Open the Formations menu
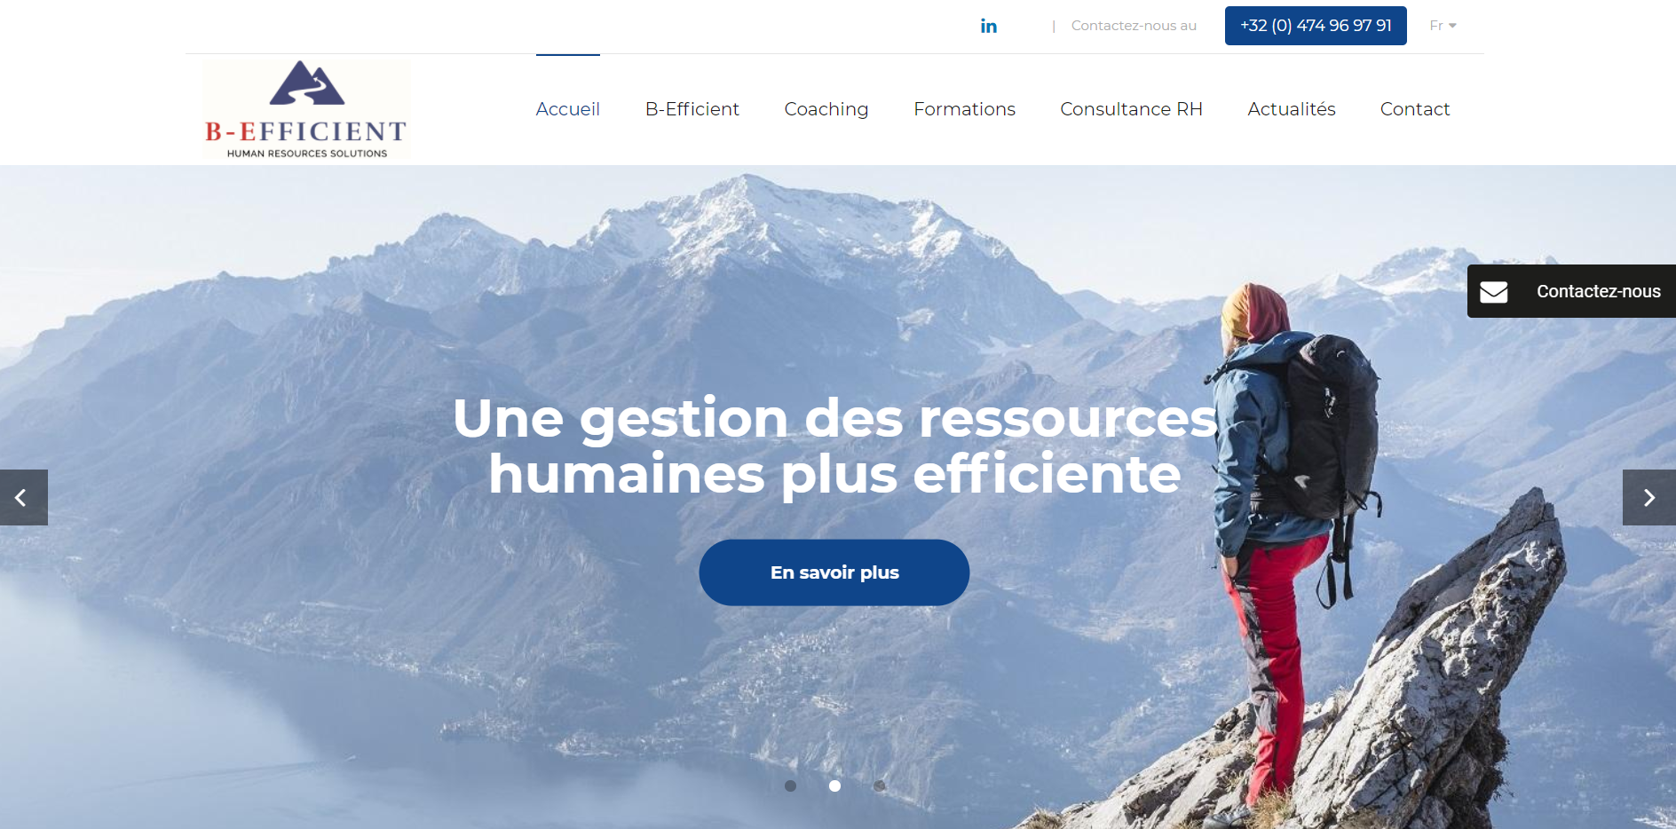1676x829 pixels. 964,109
